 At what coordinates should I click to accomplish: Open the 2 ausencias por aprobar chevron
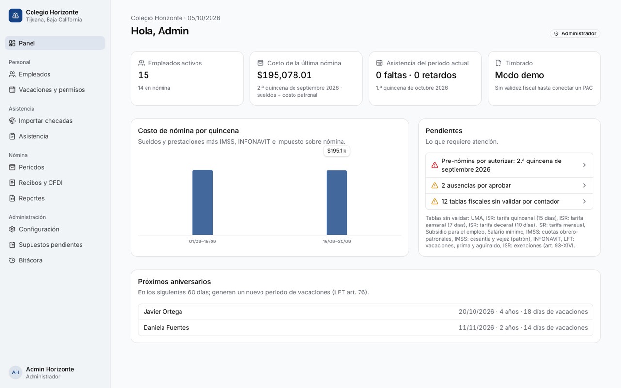point(584,185)
